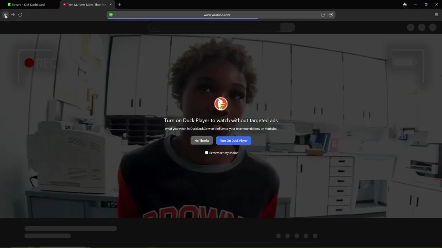442x248 pixels.
Task: Click the recommendations notice text below heading
Action: (x=221, y=129)
